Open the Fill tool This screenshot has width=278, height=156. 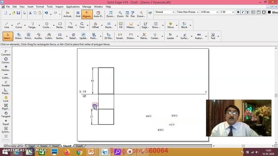[x=121, y=25]
